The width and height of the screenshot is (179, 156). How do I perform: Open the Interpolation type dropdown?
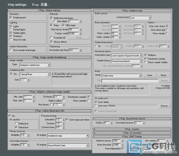141,56
